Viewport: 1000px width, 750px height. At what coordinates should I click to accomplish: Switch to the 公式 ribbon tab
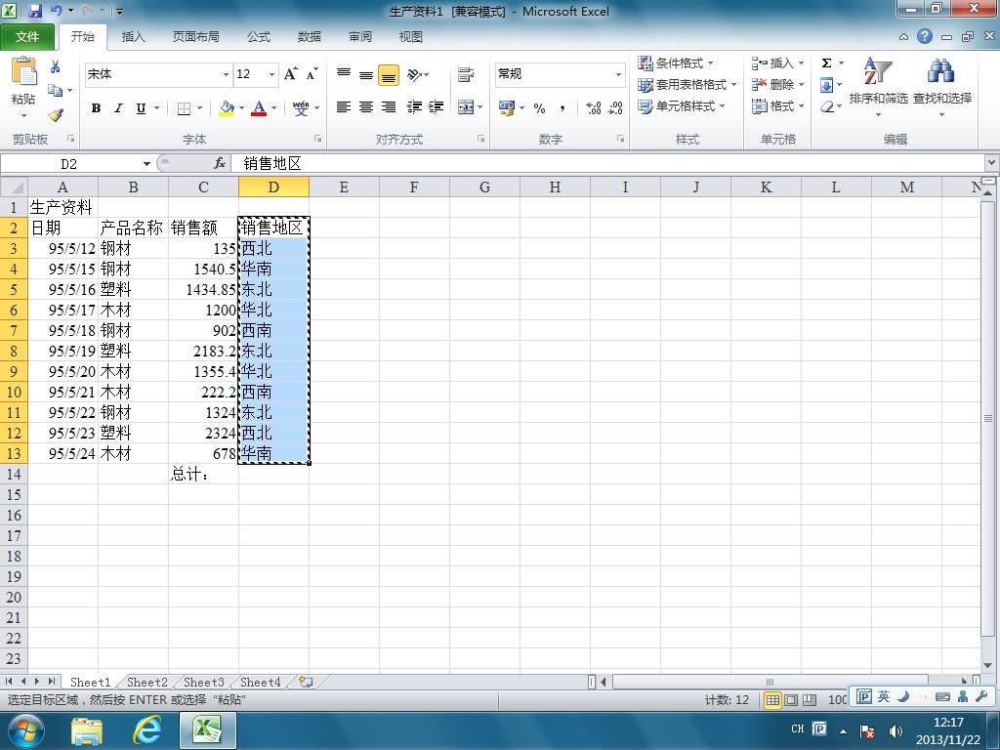click(258, 37)
